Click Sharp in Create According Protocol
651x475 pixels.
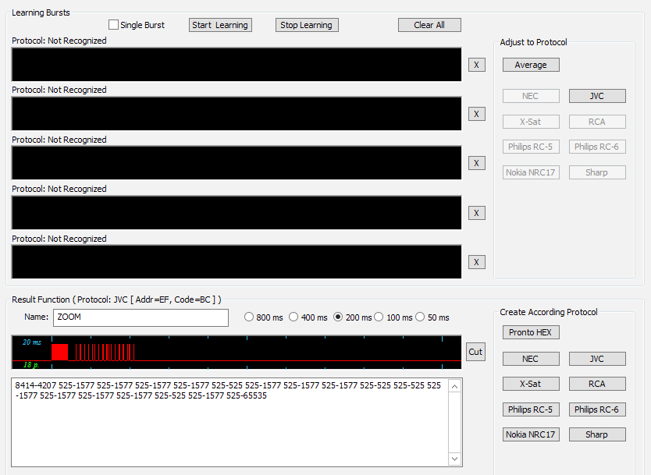click(597, 434)
